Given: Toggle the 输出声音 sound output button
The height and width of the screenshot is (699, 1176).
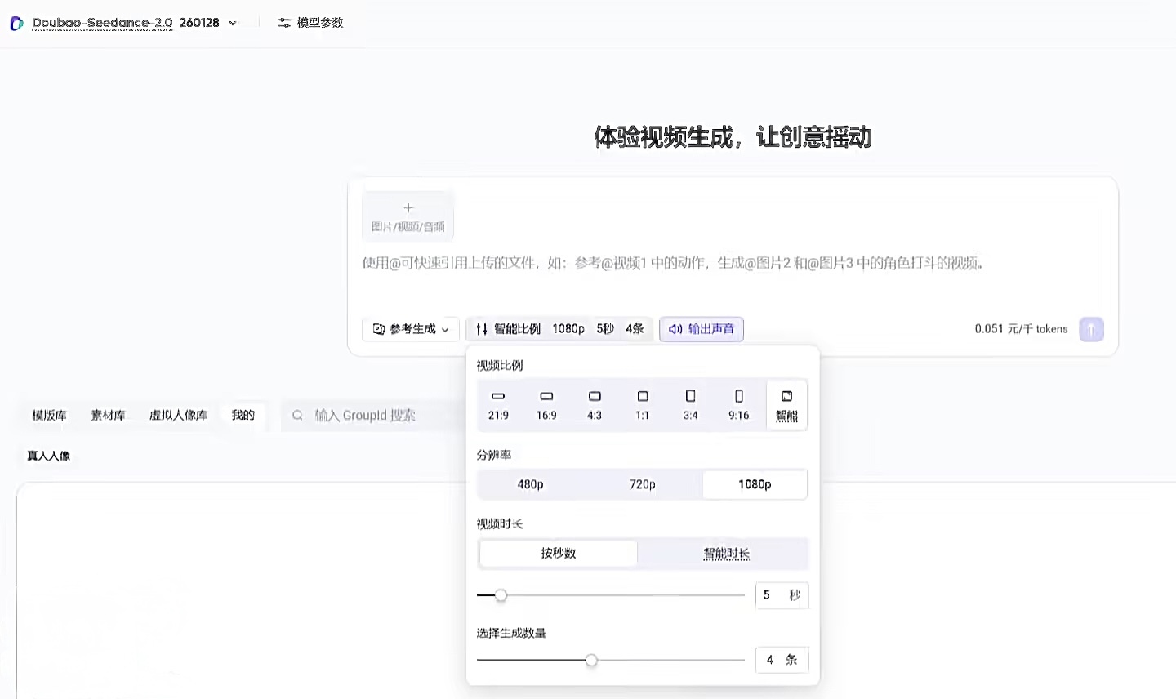Looking at the screenshot, I should pyautogui.click(x=702, y=329).
